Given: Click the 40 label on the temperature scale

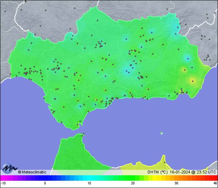Looking at the screenshot, I should click(x=215, y=183).
